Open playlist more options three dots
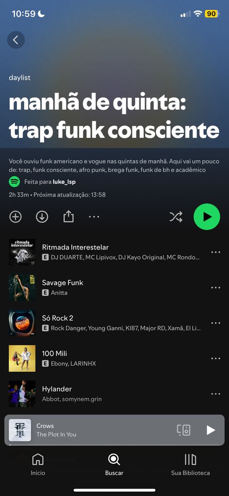Viewport: 229px width, 496px height. click(x=94, y=217)
